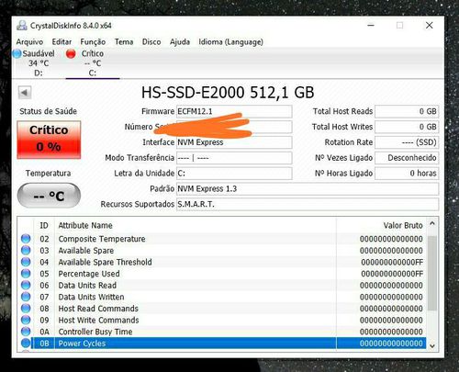The image size is (459, 372).
Task: Click the blue status icon for Power Cycles
Action: (26, 344)
